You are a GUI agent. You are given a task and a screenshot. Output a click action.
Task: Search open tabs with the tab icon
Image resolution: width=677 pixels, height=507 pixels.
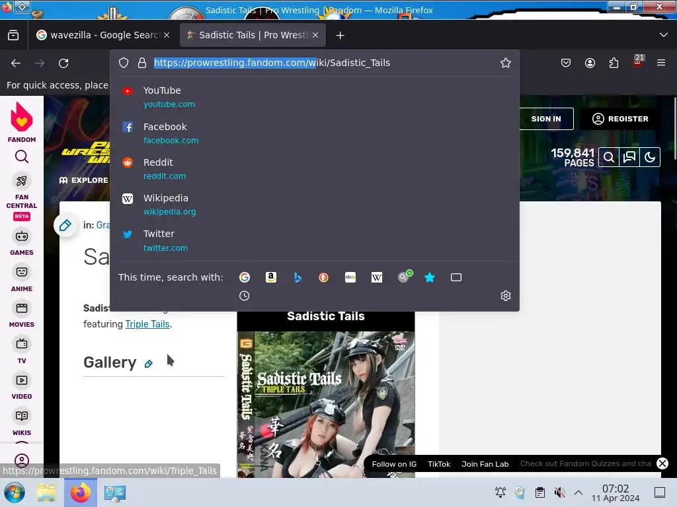point(456,277)
